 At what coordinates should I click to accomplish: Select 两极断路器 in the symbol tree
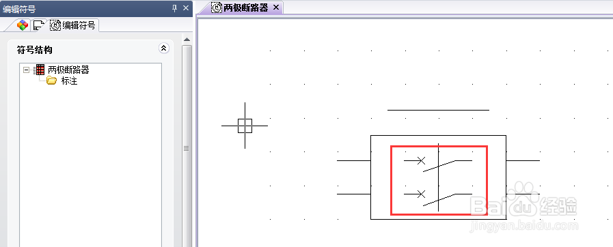pos(68,70)
